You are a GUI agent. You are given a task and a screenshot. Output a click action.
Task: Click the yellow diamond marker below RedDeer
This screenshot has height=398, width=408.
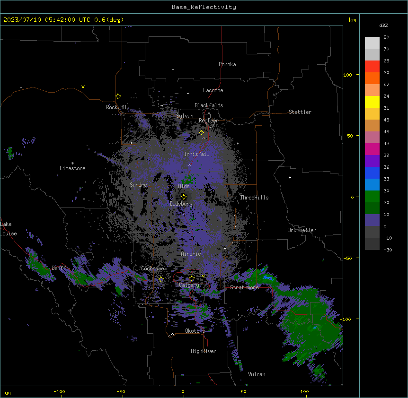coord(201,133)
